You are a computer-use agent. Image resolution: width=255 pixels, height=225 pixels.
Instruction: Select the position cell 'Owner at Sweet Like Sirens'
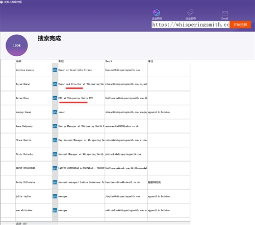coord(81,70)
